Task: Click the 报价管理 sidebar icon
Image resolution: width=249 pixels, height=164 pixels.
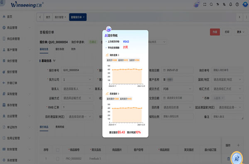Action: coord(4,72)
